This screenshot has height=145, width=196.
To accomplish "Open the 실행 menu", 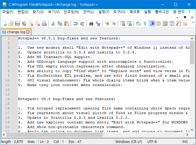I will pyautogui.click(x=147, y=12).
